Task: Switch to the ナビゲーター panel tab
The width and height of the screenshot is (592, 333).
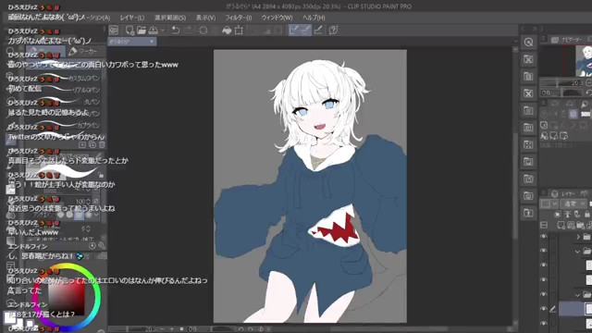Action: pyautogui.click(x=567, y=39)
